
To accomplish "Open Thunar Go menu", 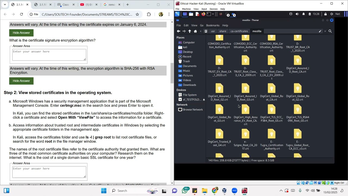I will (202, 25).
